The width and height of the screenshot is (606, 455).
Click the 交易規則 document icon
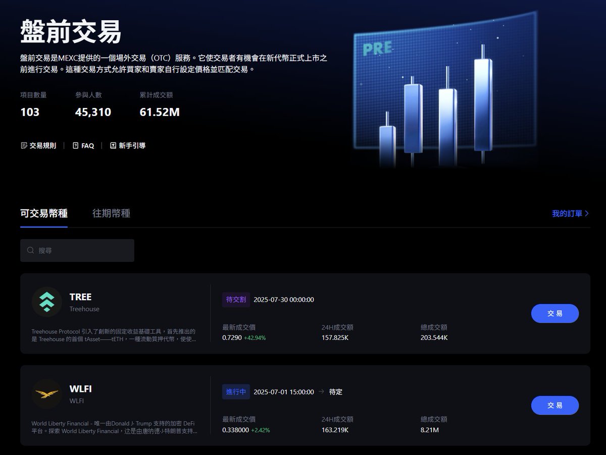pos(24,146)
